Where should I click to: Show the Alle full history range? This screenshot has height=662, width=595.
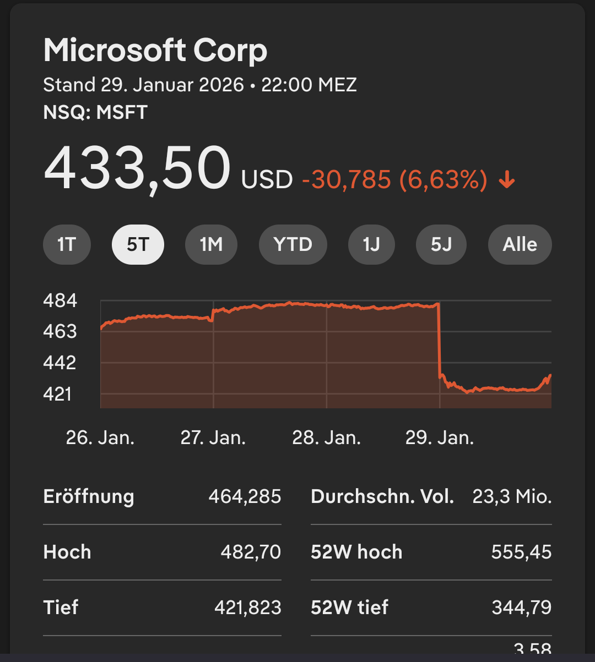(520, 244)
